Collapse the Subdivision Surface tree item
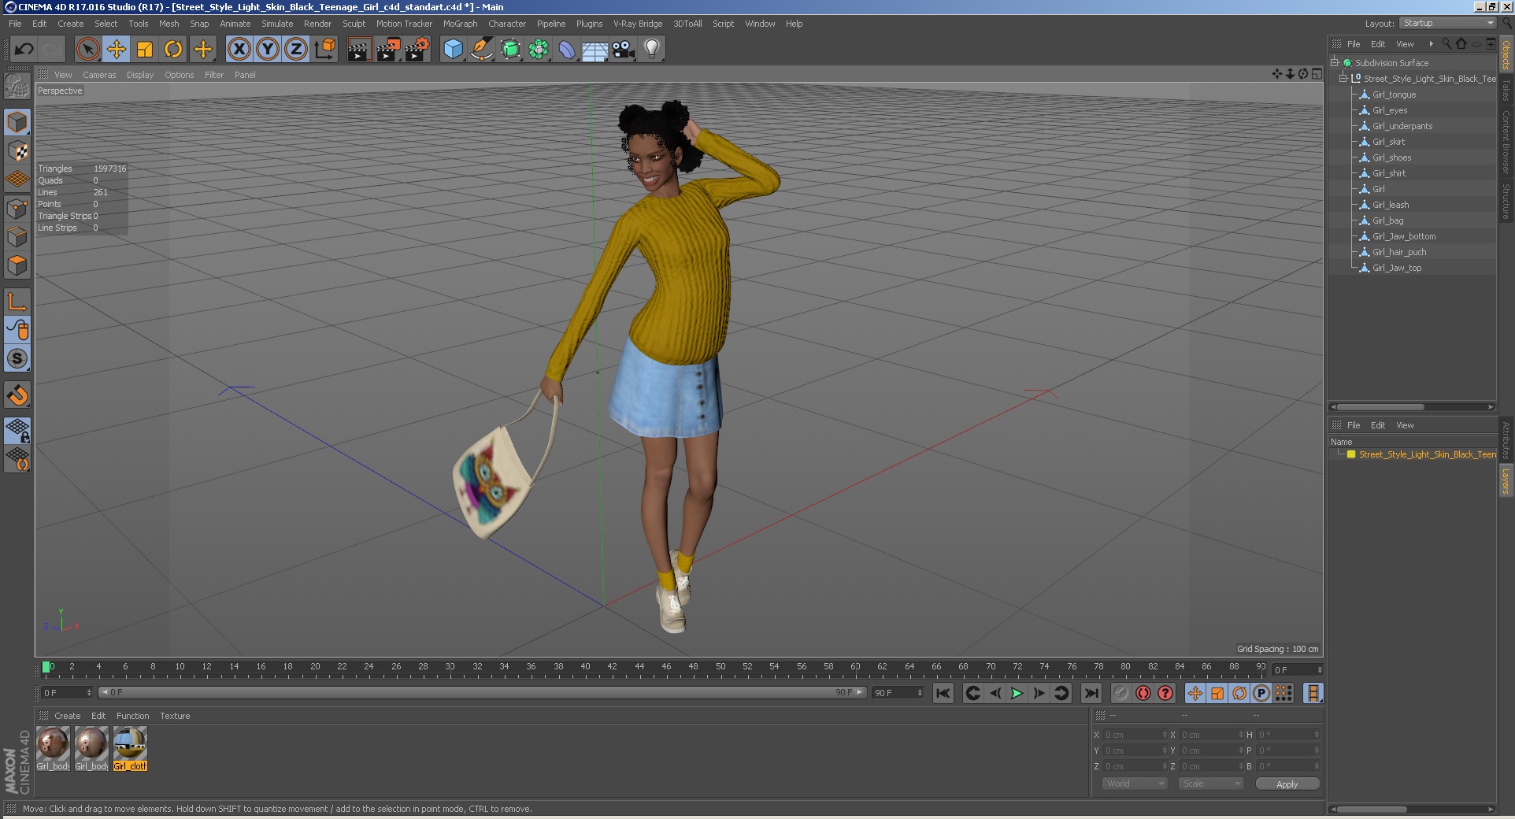Image resolution: width=1515 pixels, height=819 pixels. point(1335,62)
